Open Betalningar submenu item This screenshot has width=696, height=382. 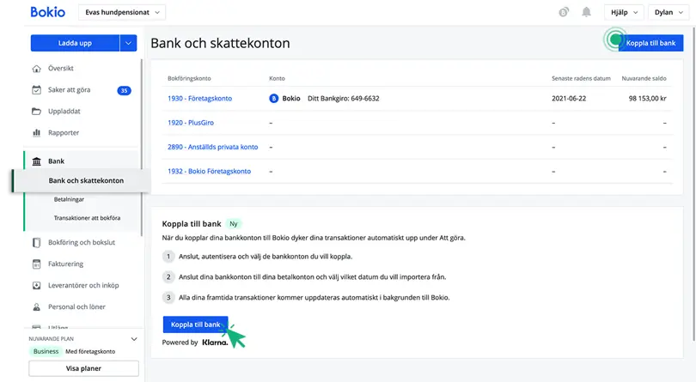[69, 199]
